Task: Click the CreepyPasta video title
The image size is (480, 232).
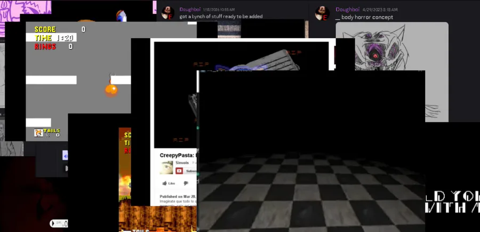Action: [178, 155]
